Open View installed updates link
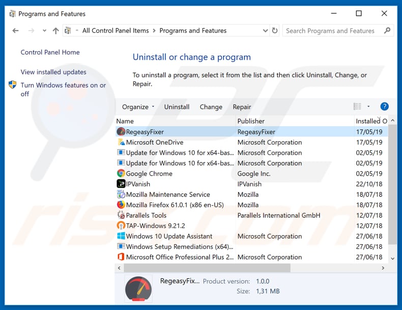 click(53, 72)
